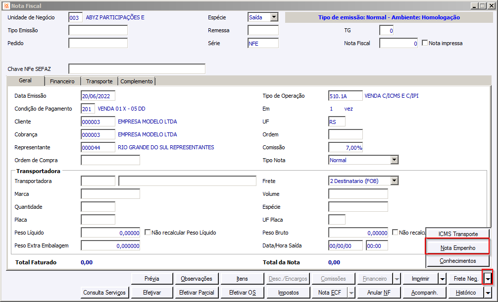The width and height of the screenshot is (498, 302).
Task: Toggle the Nota impressa checkbox
Action: (425, 43)
